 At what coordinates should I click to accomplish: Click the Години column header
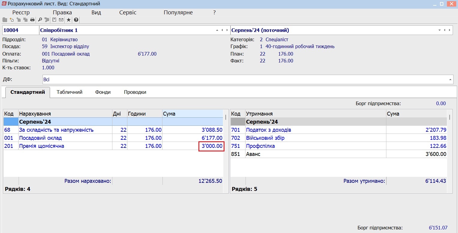[145, 114]
